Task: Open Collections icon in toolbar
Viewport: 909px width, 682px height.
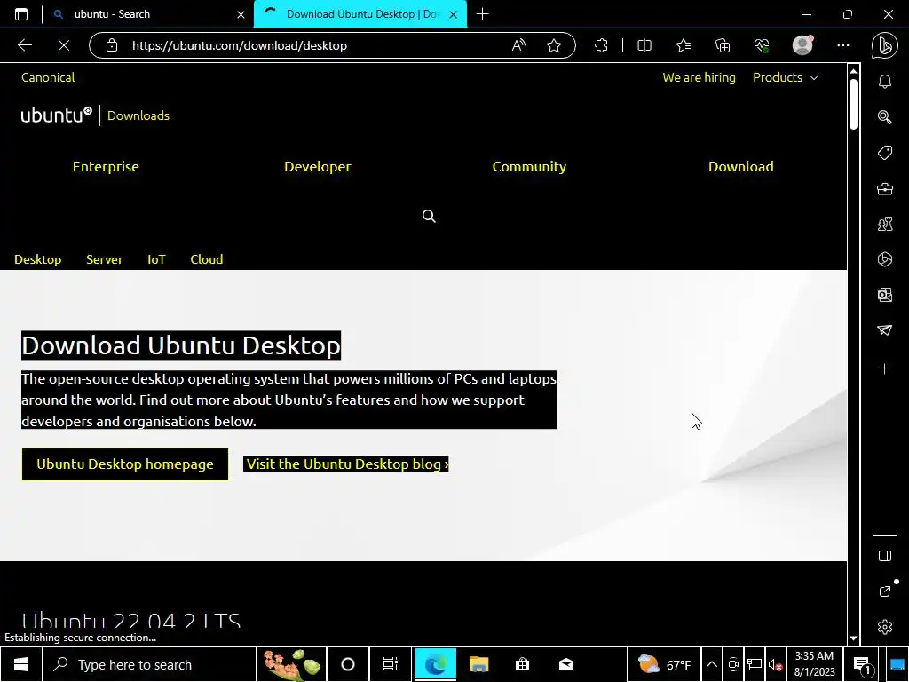Action: 723,45
